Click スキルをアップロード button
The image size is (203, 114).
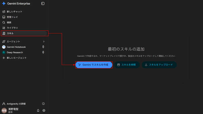(x=159, y=65)
